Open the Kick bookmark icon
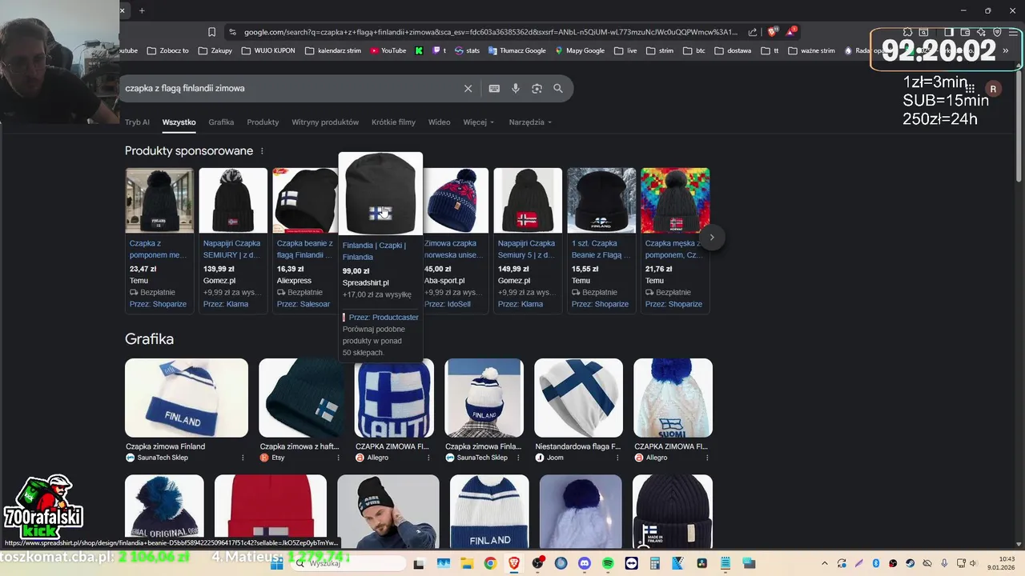Viewport: 1025px width, 576px height. 419,50
